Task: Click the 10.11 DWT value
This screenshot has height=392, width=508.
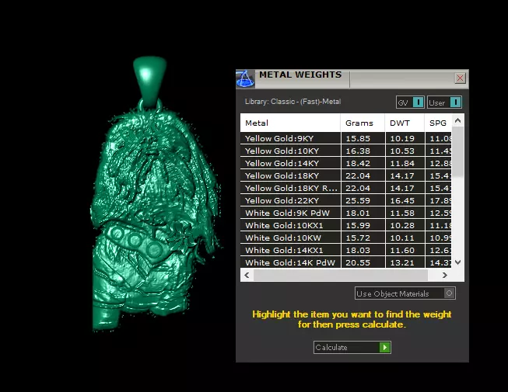Action: (x=402, y=238)
